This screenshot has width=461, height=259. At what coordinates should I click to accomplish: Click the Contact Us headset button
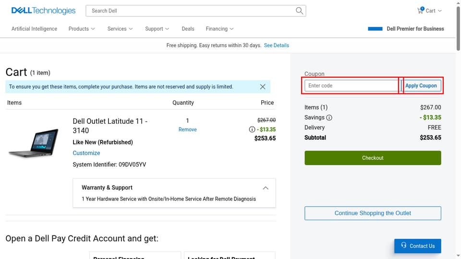click(x=417, y=246)
